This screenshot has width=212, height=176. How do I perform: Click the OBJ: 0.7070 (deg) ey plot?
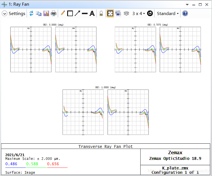(135, 50)
